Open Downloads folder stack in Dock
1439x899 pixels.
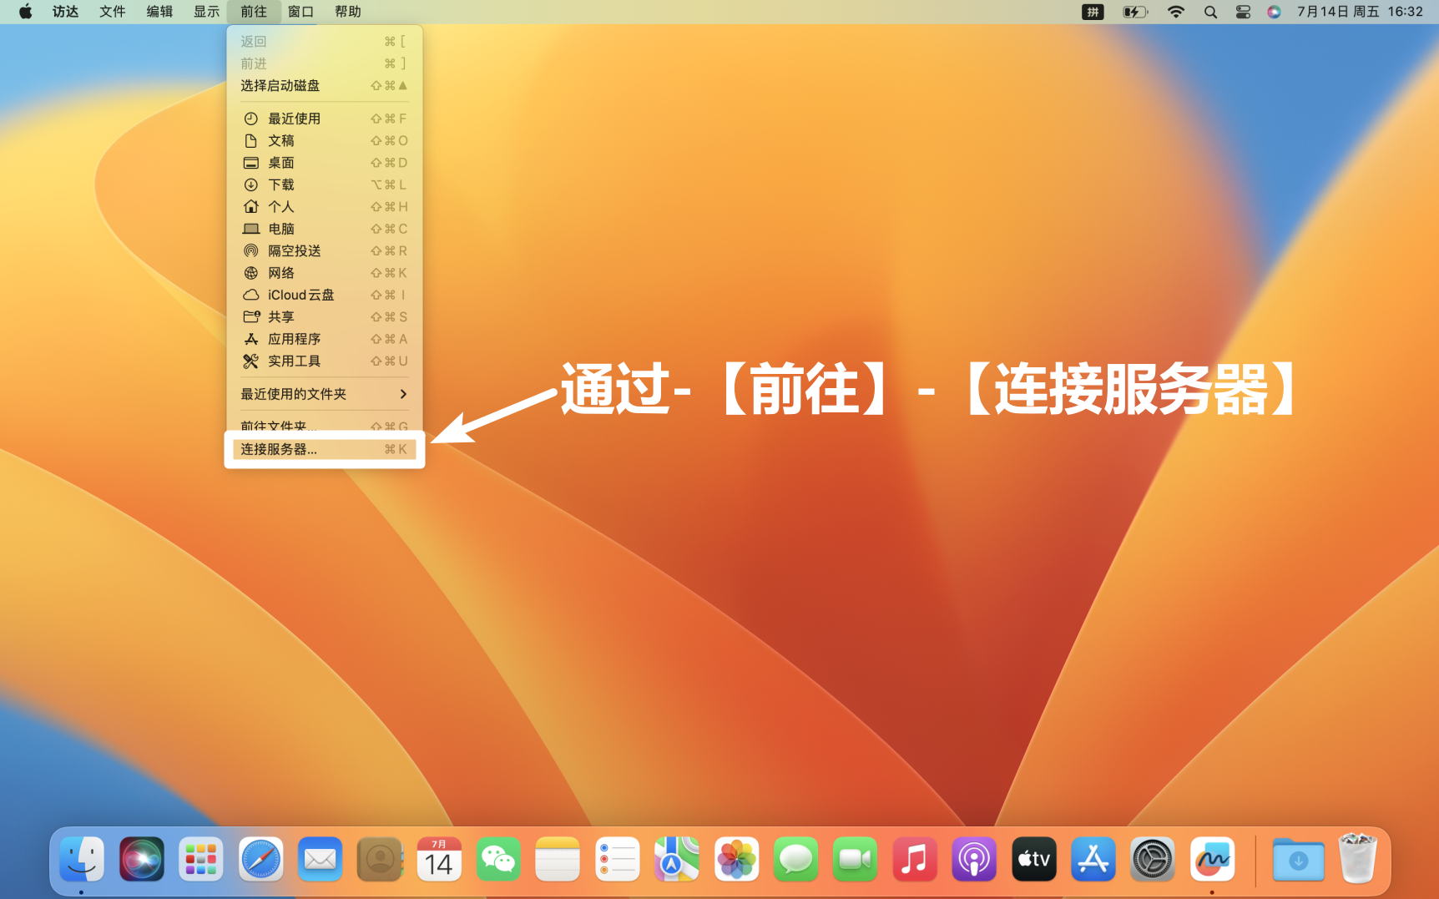click(1298, 859)
